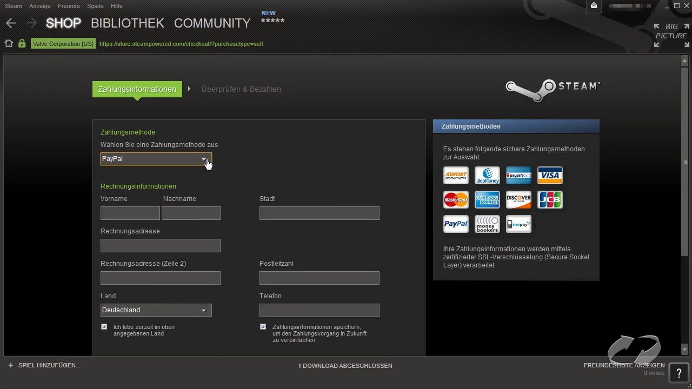The image size is (692, 389).
Task: Click the Valve Corporation [US] certificate badge
Action: (x=63, y=44)
